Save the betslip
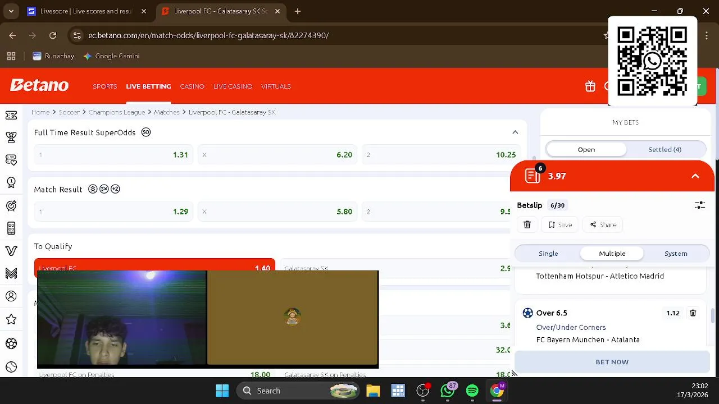 560,224
